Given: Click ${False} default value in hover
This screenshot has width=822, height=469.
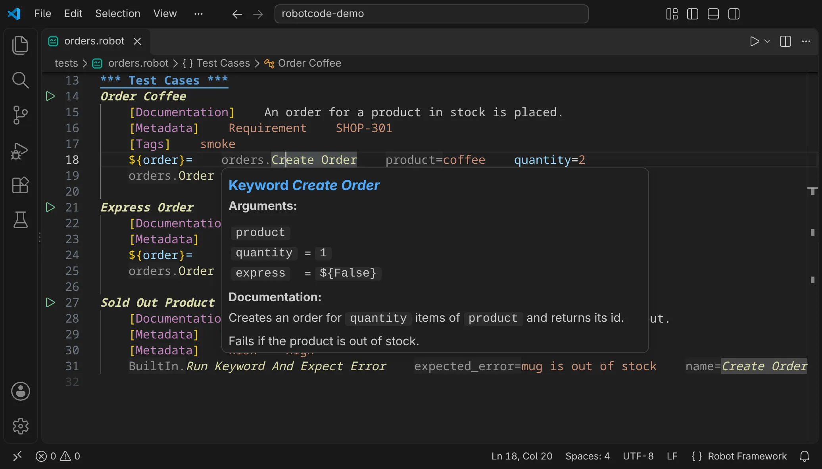Looking at the screenshot, I should click(348, 273).
